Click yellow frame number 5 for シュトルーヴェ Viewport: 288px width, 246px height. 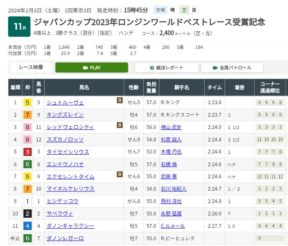(27, 103)
